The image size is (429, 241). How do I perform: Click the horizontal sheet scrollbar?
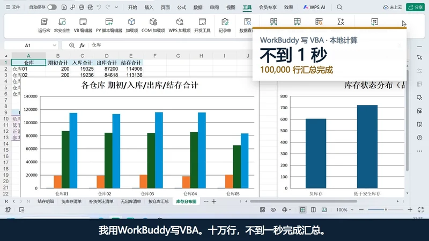click(303, 201)
